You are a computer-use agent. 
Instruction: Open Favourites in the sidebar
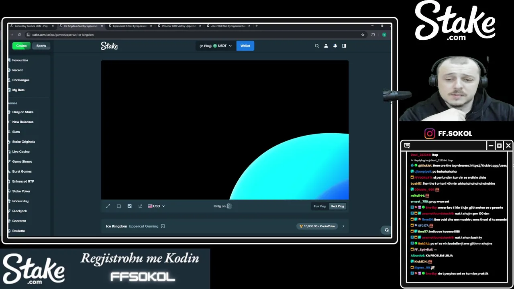pos(20,60)
